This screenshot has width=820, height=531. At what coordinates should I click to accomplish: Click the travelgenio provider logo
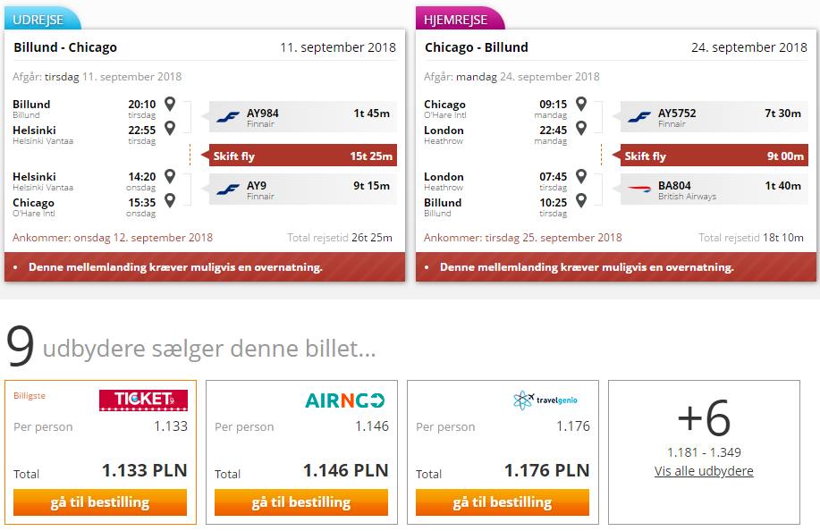click(545, 400)
